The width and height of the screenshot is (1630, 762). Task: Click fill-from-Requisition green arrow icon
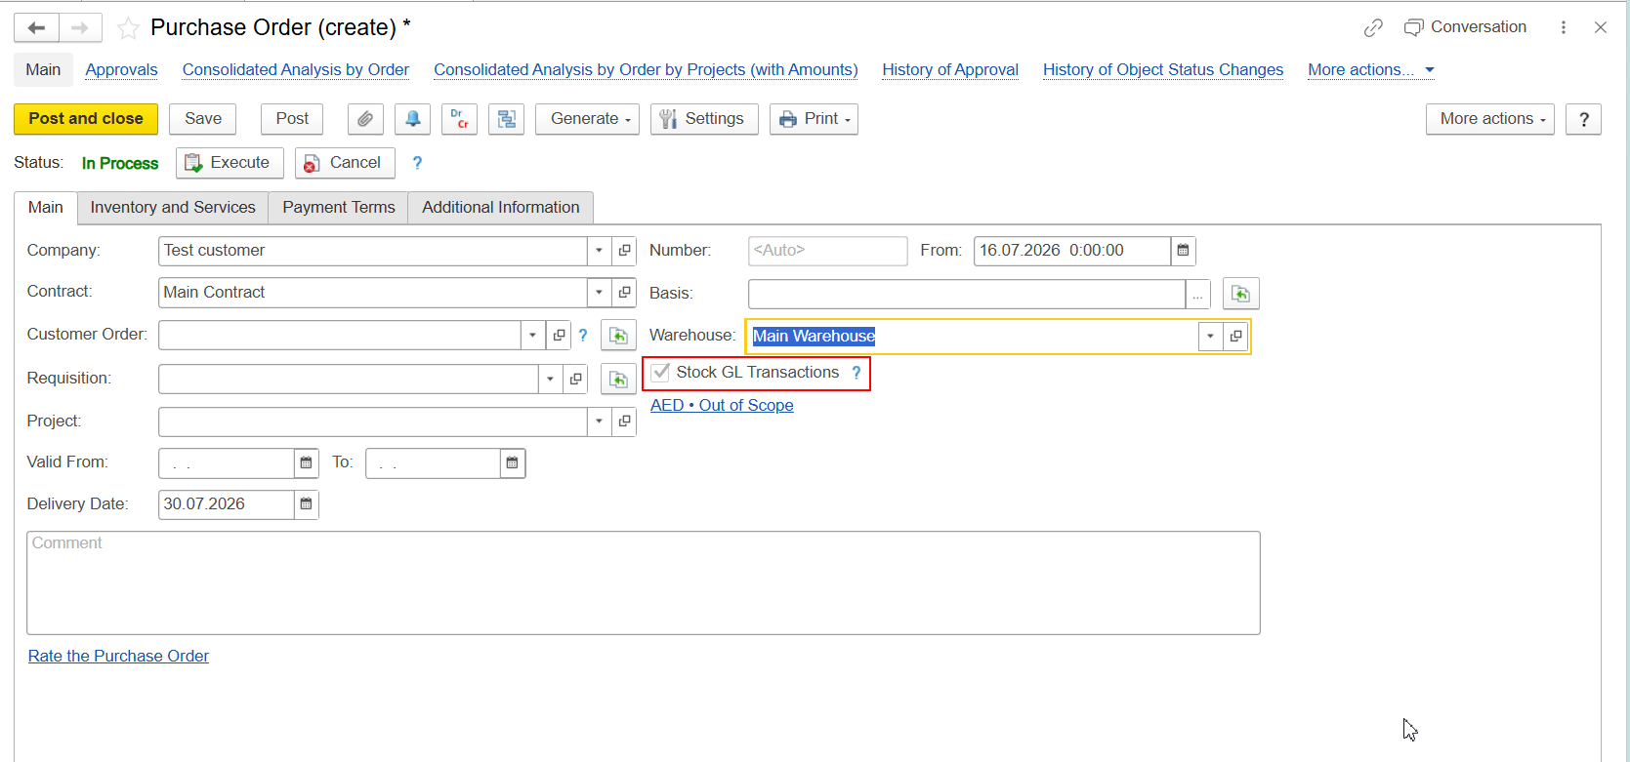(x=618, y=379)
